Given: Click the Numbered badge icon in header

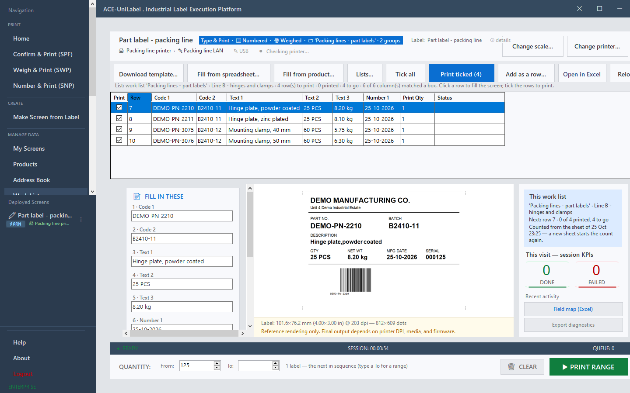Looking at the screenshot, I should coord(238,41).
